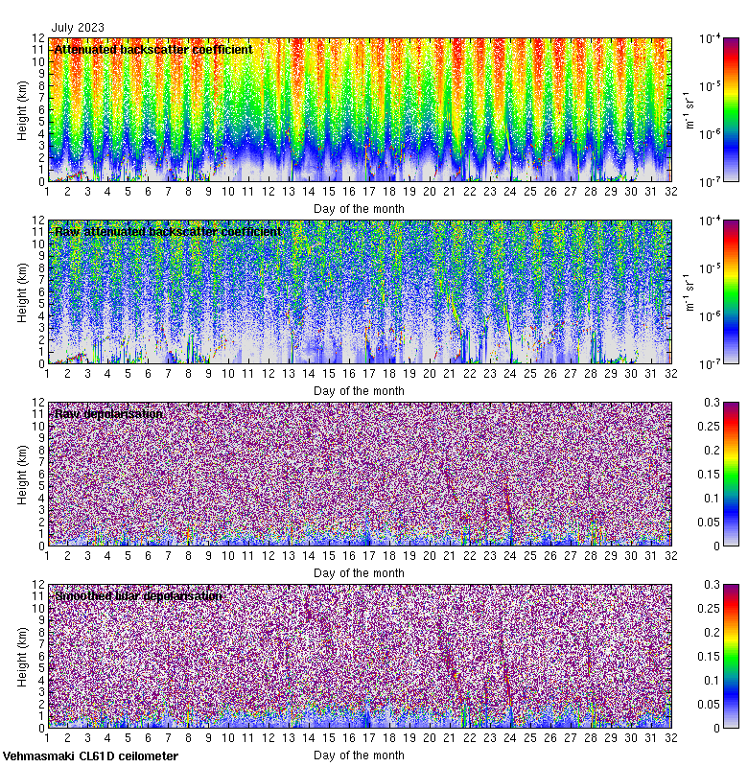Click the "Raw attenuated backscatter coefficient" panel title

(168, 231)
